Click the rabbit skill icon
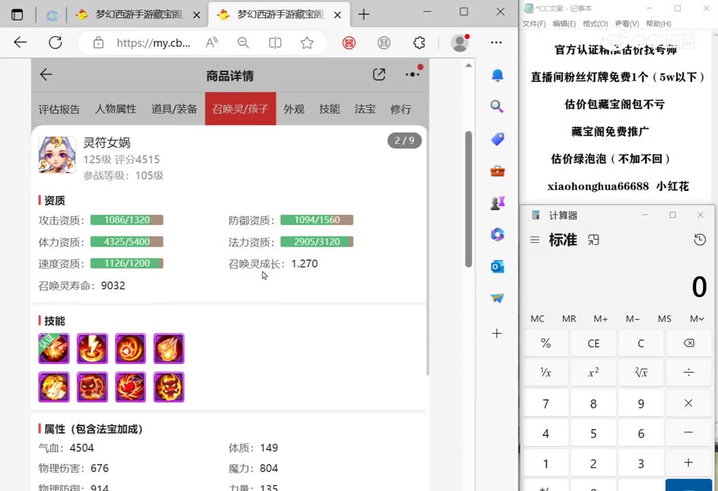This screenshot has width=718, height=491. tap(54, 387)
